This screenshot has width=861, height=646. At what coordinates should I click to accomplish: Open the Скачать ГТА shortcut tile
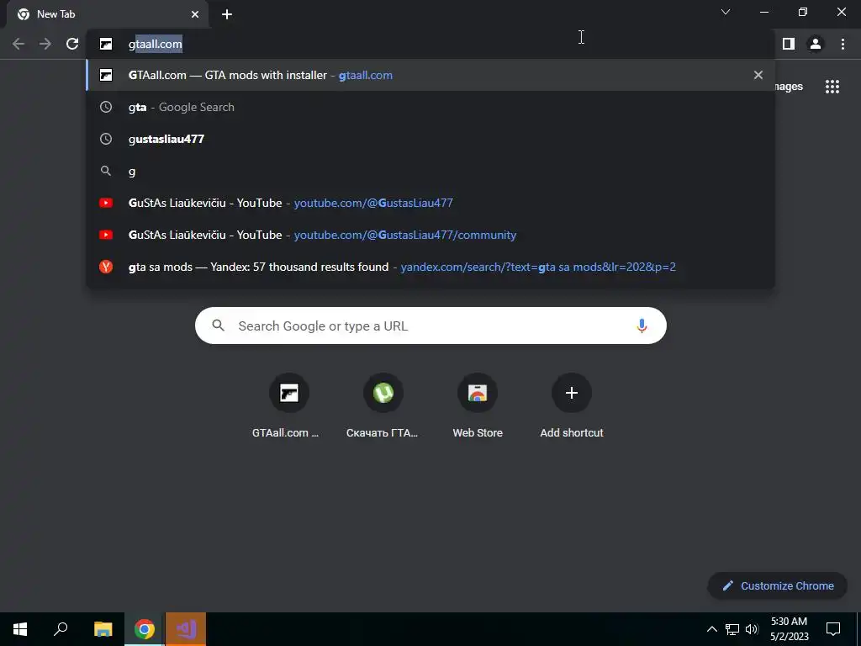point(383,406)
